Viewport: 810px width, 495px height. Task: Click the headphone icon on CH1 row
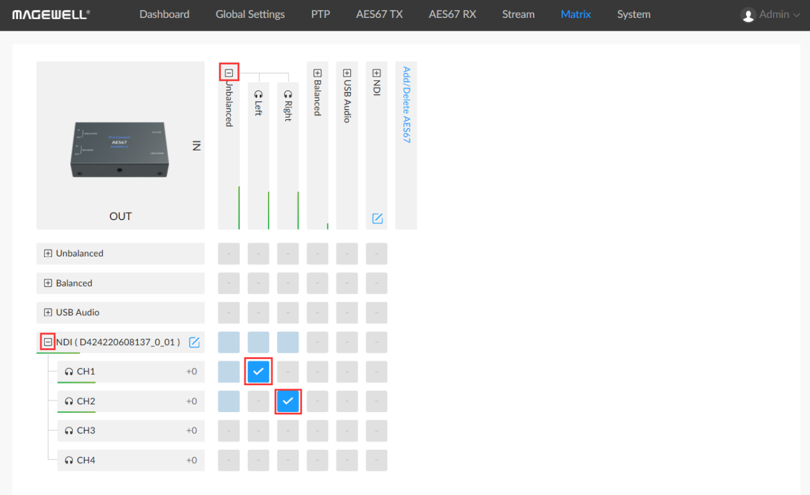click(69, 372)
